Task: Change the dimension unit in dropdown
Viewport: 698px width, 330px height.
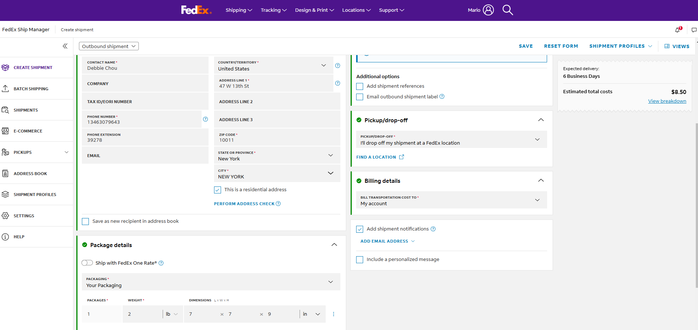Action: 312,314
